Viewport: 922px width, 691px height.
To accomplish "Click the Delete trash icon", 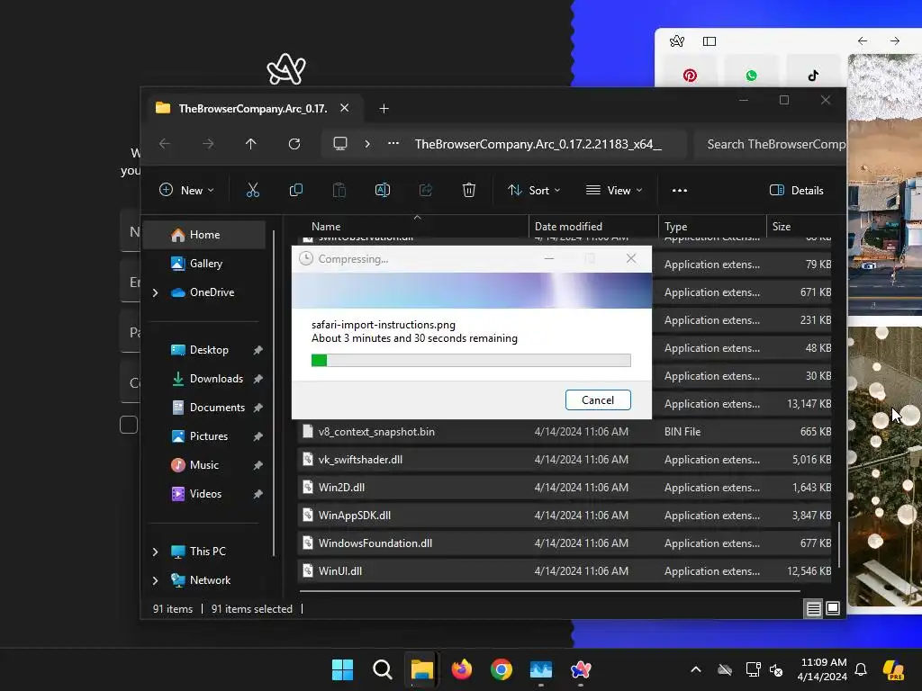I will (468, 191).
